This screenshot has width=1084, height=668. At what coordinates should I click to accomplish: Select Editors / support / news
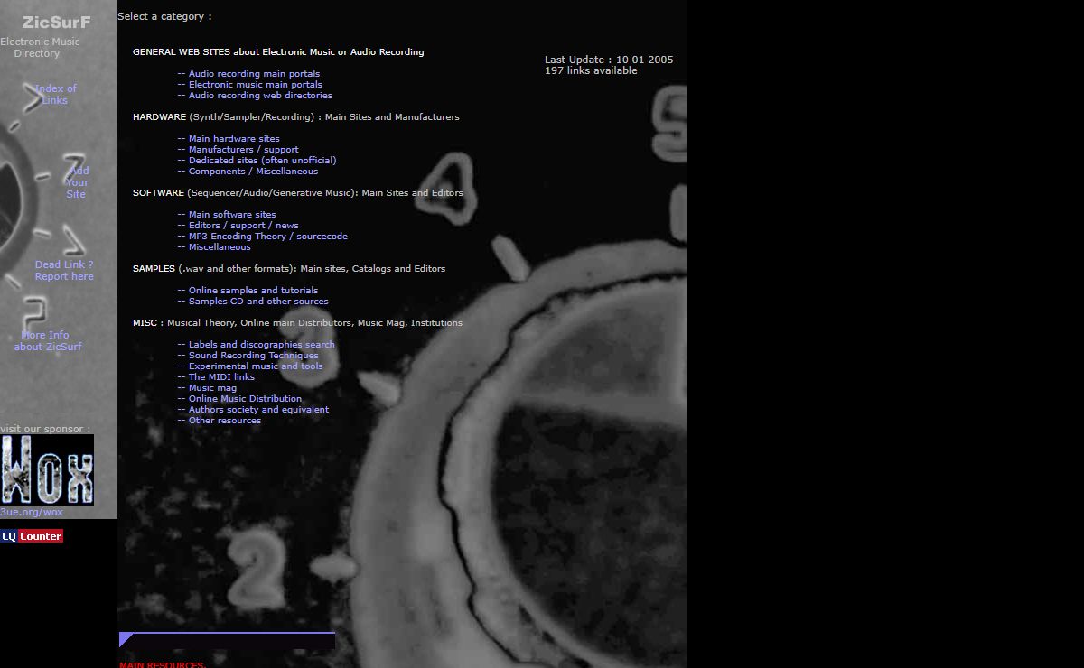point(243,226)
